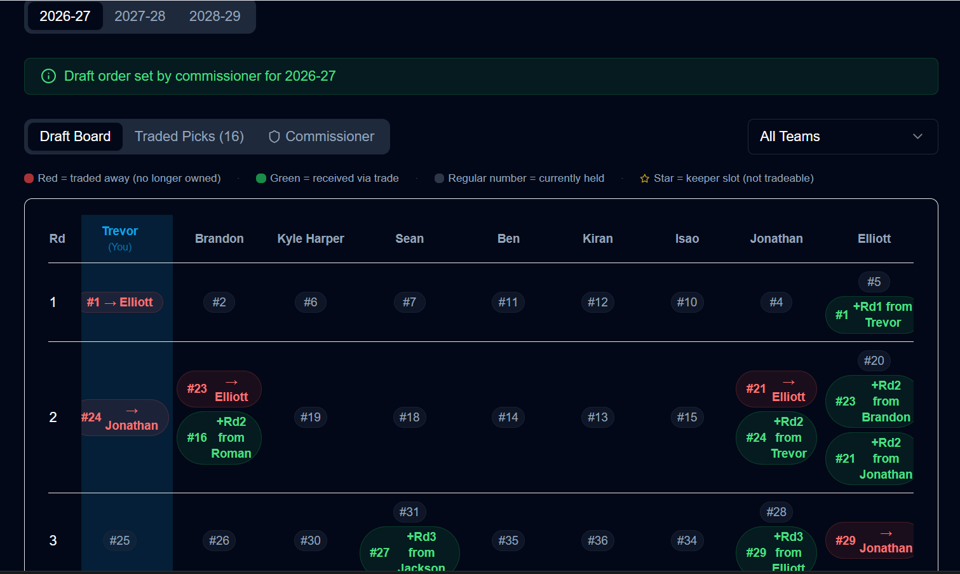Click Jonathan's #29 +Rd3 from Elliott pick

[x=776, y=550]
